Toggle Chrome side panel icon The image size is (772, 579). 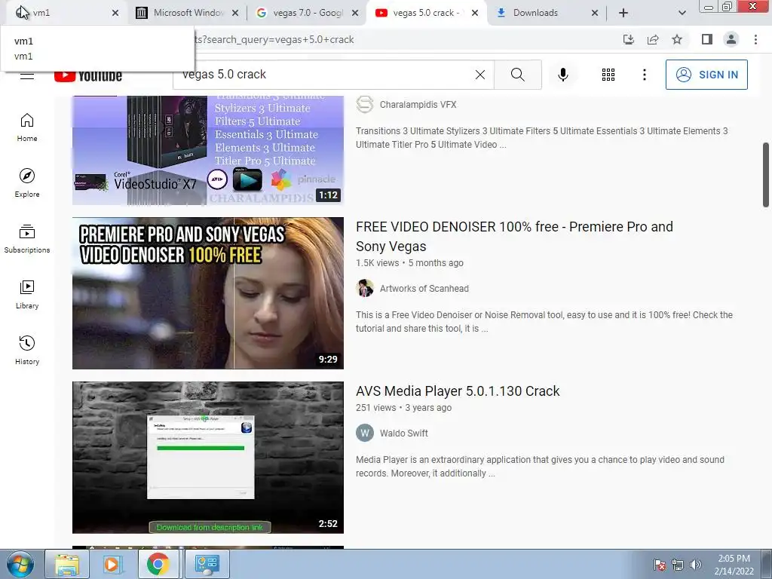pos(707,39)
